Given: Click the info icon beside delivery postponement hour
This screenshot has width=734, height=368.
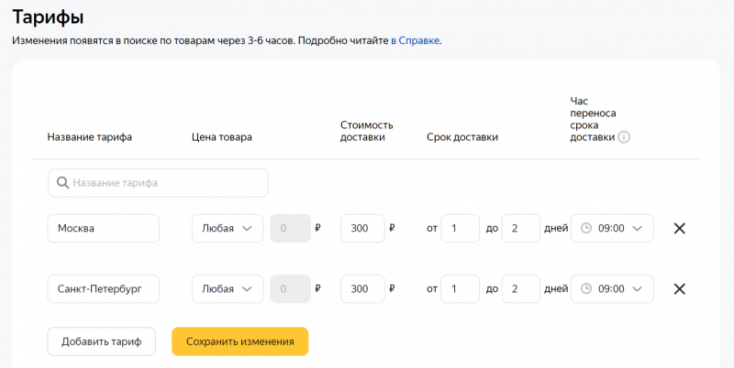Looking at the screenshot, I should [624, 137].
